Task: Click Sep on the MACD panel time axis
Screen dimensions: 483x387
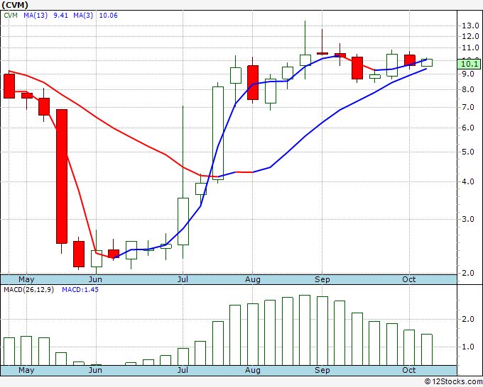Action: point(322,370)
